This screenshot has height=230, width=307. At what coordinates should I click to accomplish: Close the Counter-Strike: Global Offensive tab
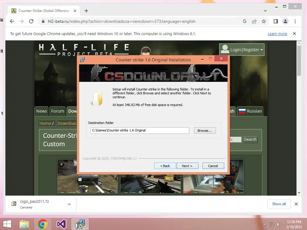pos(75,11)
